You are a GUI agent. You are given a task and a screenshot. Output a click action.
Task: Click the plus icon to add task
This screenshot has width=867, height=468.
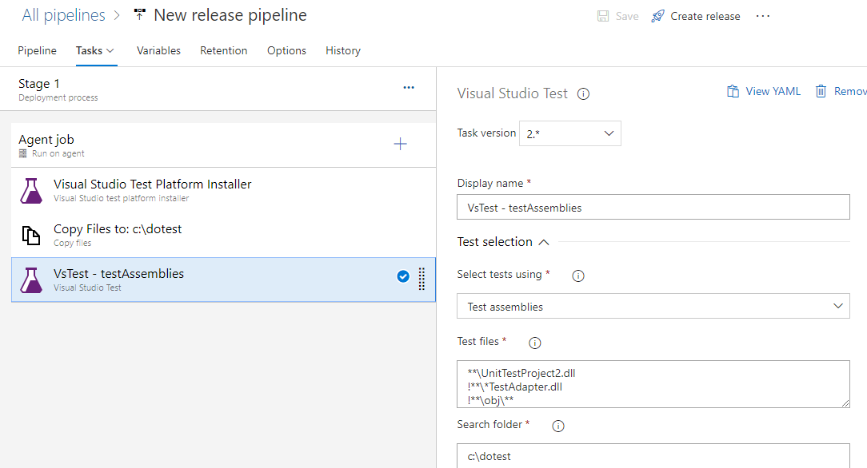coord(401,144)
